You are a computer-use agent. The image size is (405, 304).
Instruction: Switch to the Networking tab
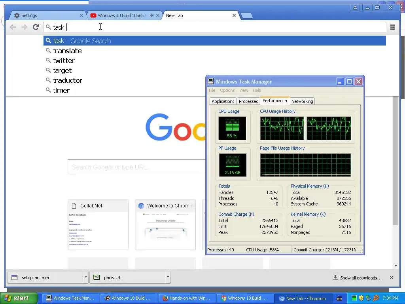click(x=302, y=101)
